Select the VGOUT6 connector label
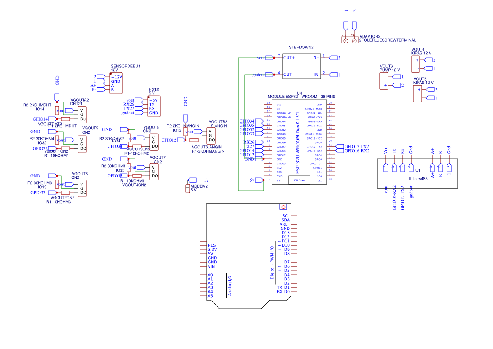The image size is (493, 349). pos(80,174)
